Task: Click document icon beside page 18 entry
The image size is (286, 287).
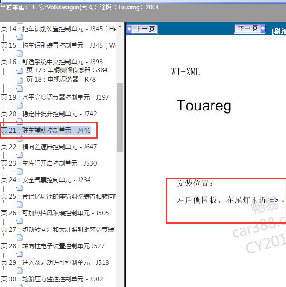Action: [x=20, y=80]
